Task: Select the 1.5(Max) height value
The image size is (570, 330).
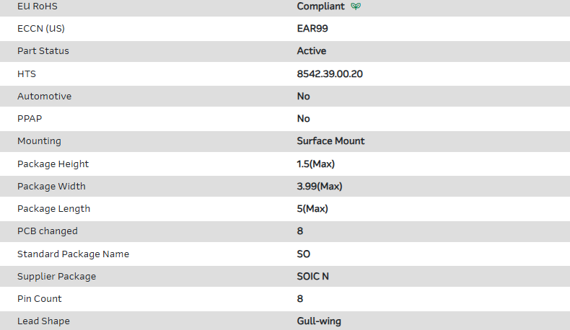Action: pos(316,164)
